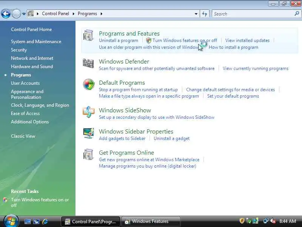Screen dimensions: 302x227
Task: Click the Default Programs globe icon
Action: coord(89,84)
